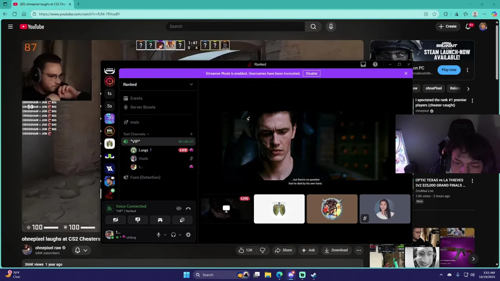Screen dimensions: 500x281
Task: Open Discord User Settings gear
Action: [x=188, y=235]
